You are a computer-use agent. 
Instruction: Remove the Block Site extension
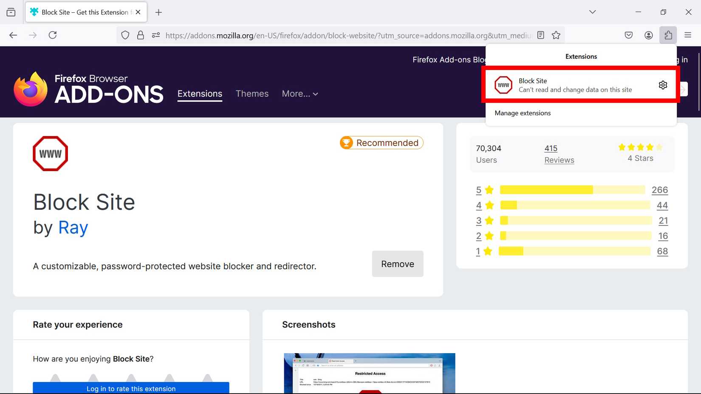coord(397,264)
